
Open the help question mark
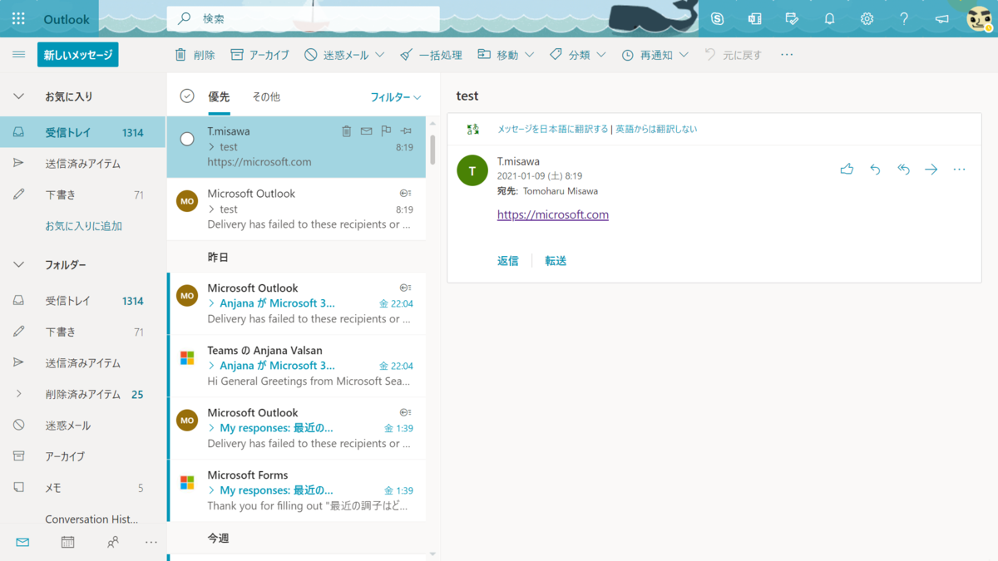[904, 18]
